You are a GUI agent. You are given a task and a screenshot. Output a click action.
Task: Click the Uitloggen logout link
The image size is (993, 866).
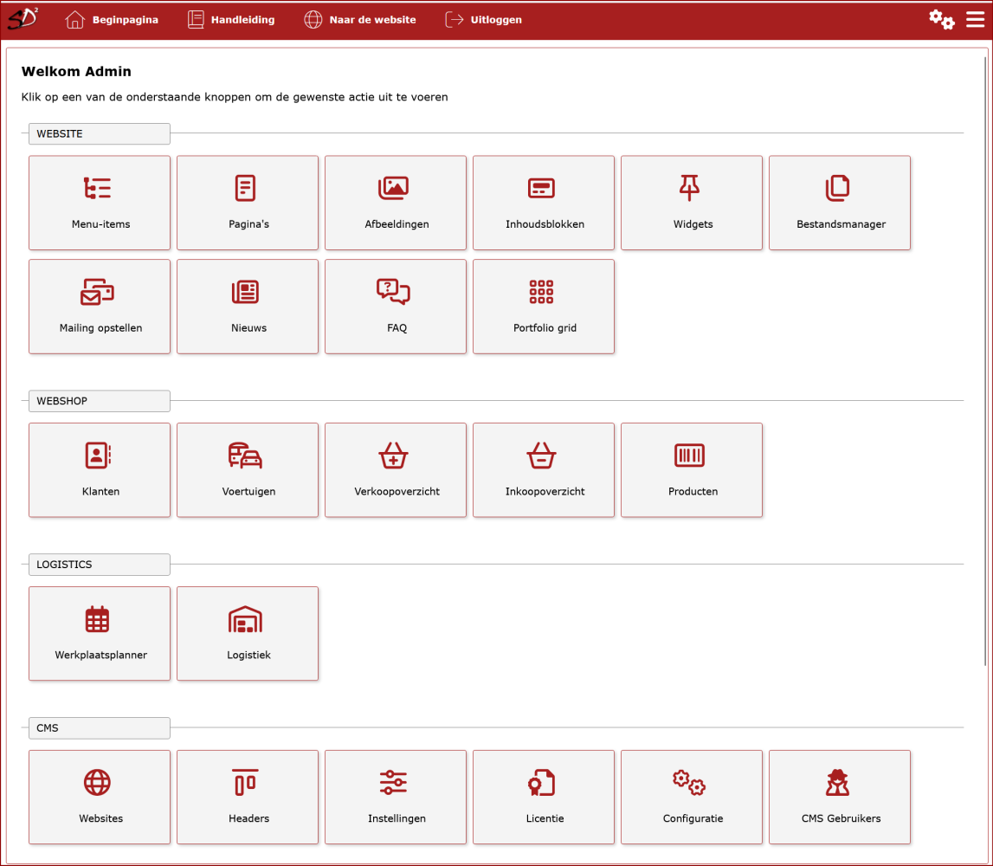click(484, 20)
